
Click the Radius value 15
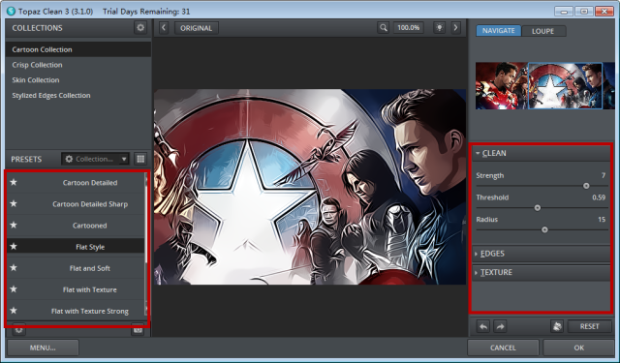[602, 219]
